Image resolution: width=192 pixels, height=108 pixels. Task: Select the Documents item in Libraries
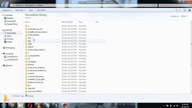(11, 33)
